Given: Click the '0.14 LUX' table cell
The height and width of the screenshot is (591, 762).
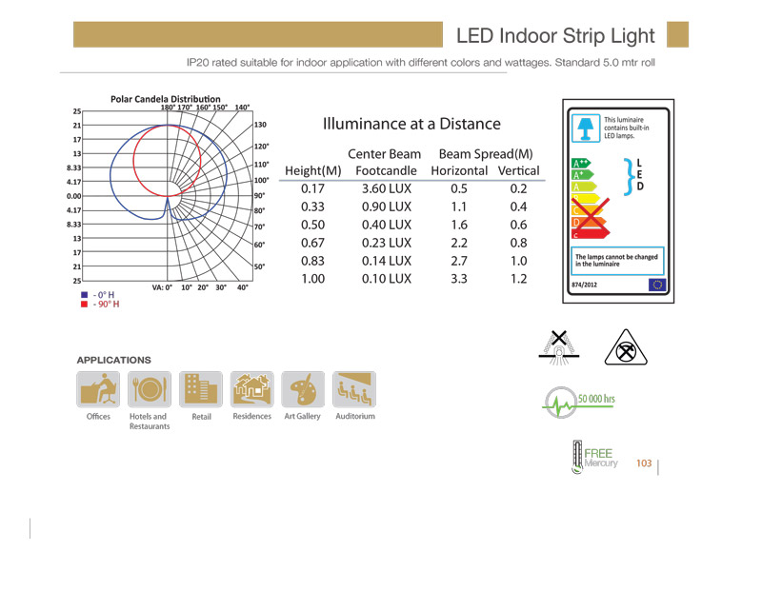Looking at the screenshot, I should (x=387, y=261).
